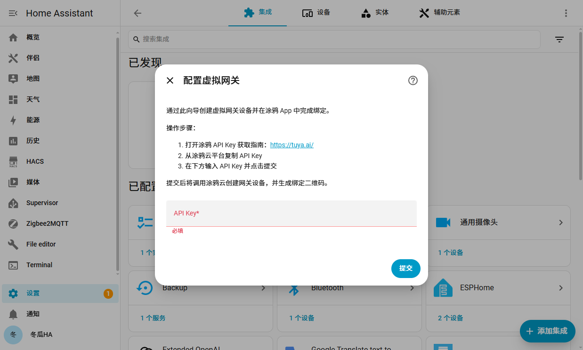This screenshot has width=583, height=350.
Task: Open 媒体 media browser
Action: [59, 182]
